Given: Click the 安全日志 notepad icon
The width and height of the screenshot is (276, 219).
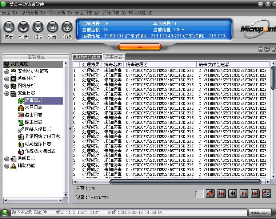Looking at the screenshot, I should pos(13,93).
